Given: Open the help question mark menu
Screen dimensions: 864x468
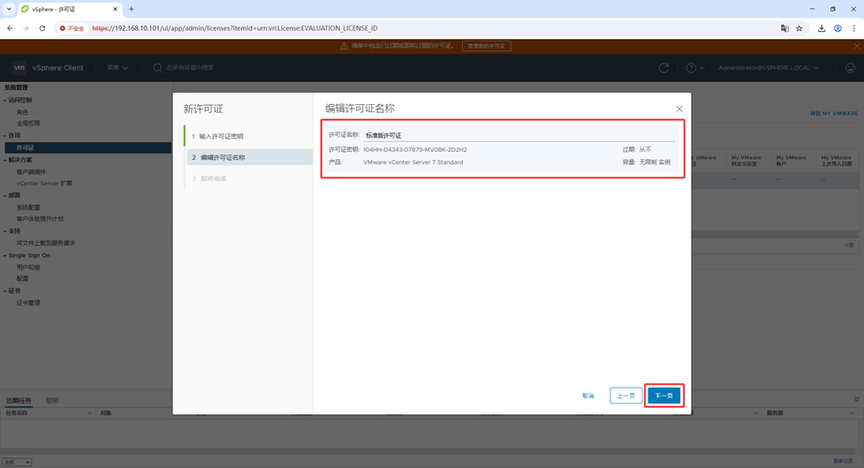Looking at the screenshot, I should pyautogui.click(x=694, y=68).
